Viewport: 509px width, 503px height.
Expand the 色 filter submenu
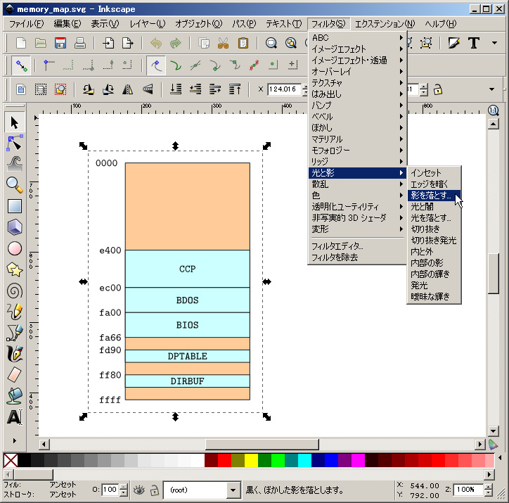(x=357, y=195)
